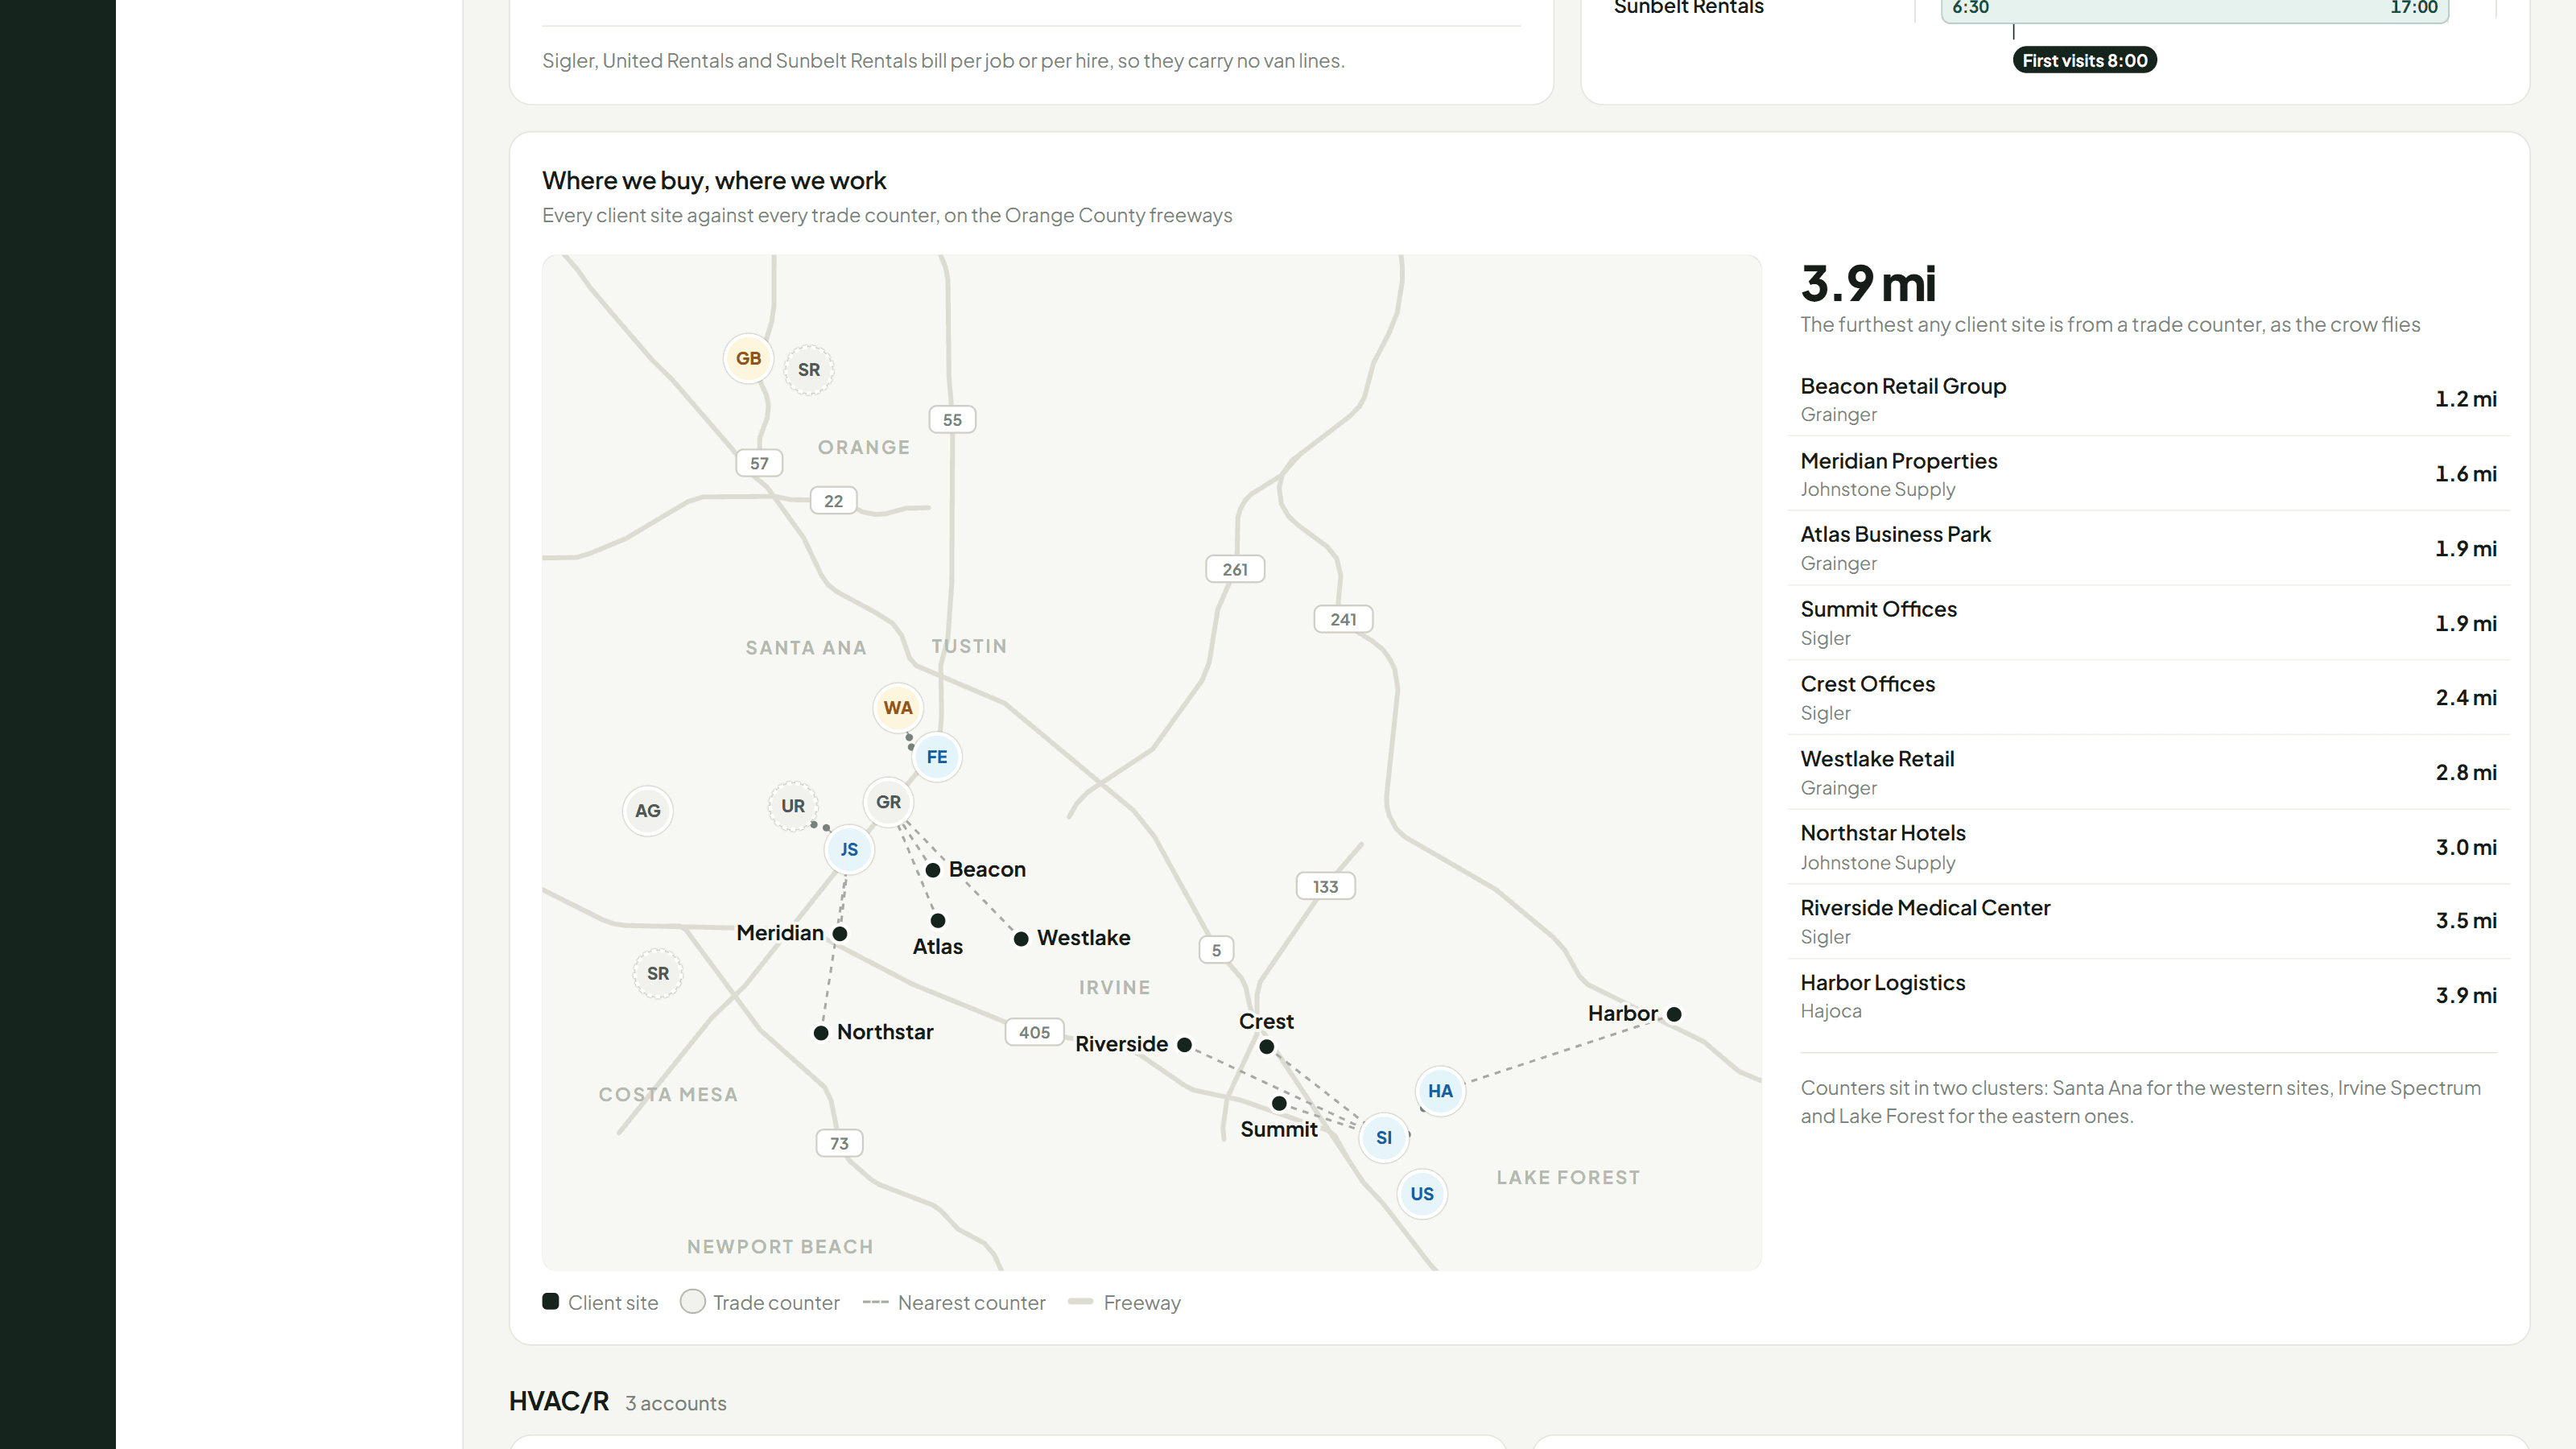
Task: Click the Freeway legend entry
Action: [1124, 1302]
